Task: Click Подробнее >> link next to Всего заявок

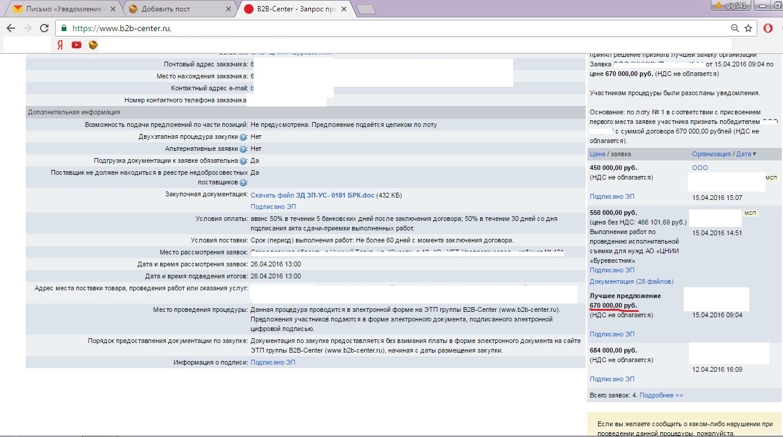Action: click(661, 395)
